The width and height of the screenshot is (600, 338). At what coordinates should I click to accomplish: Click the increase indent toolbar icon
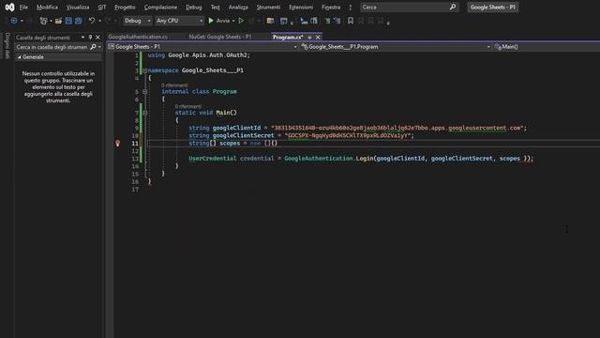click(x=314, y=21)
